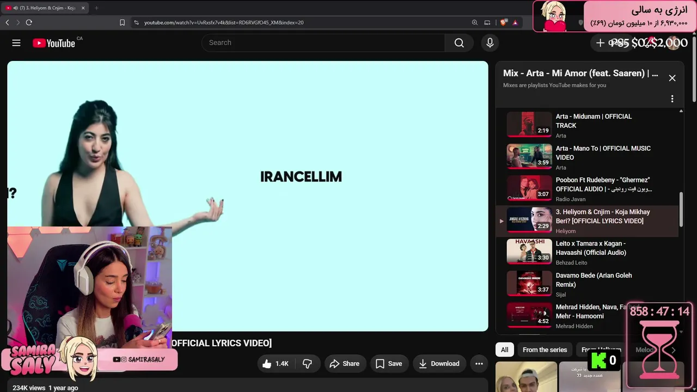Download the video
Screen dimensions: 697x392
439,364
